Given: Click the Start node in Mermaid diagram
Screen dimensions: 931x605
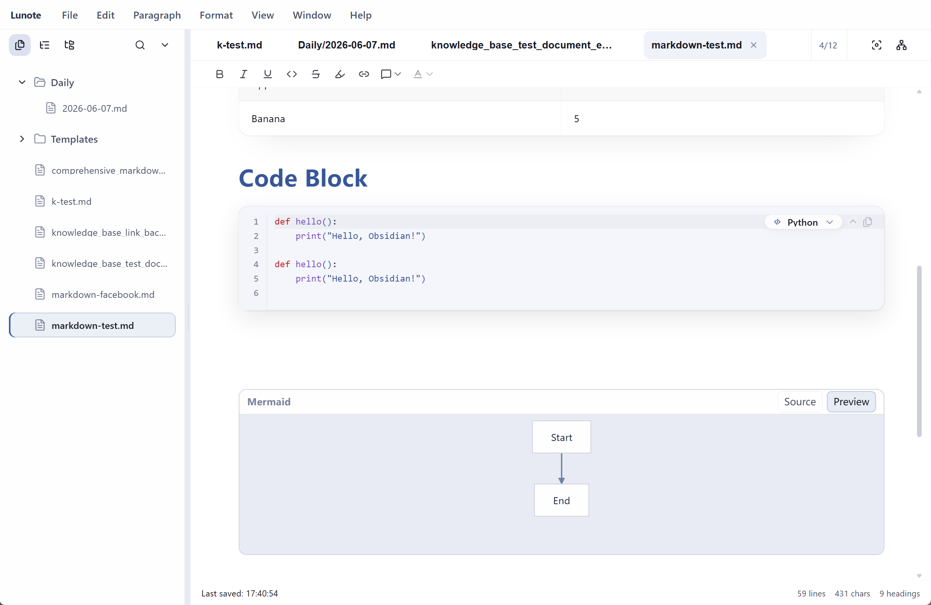Looking at the screenshot, I should point(561,437).
